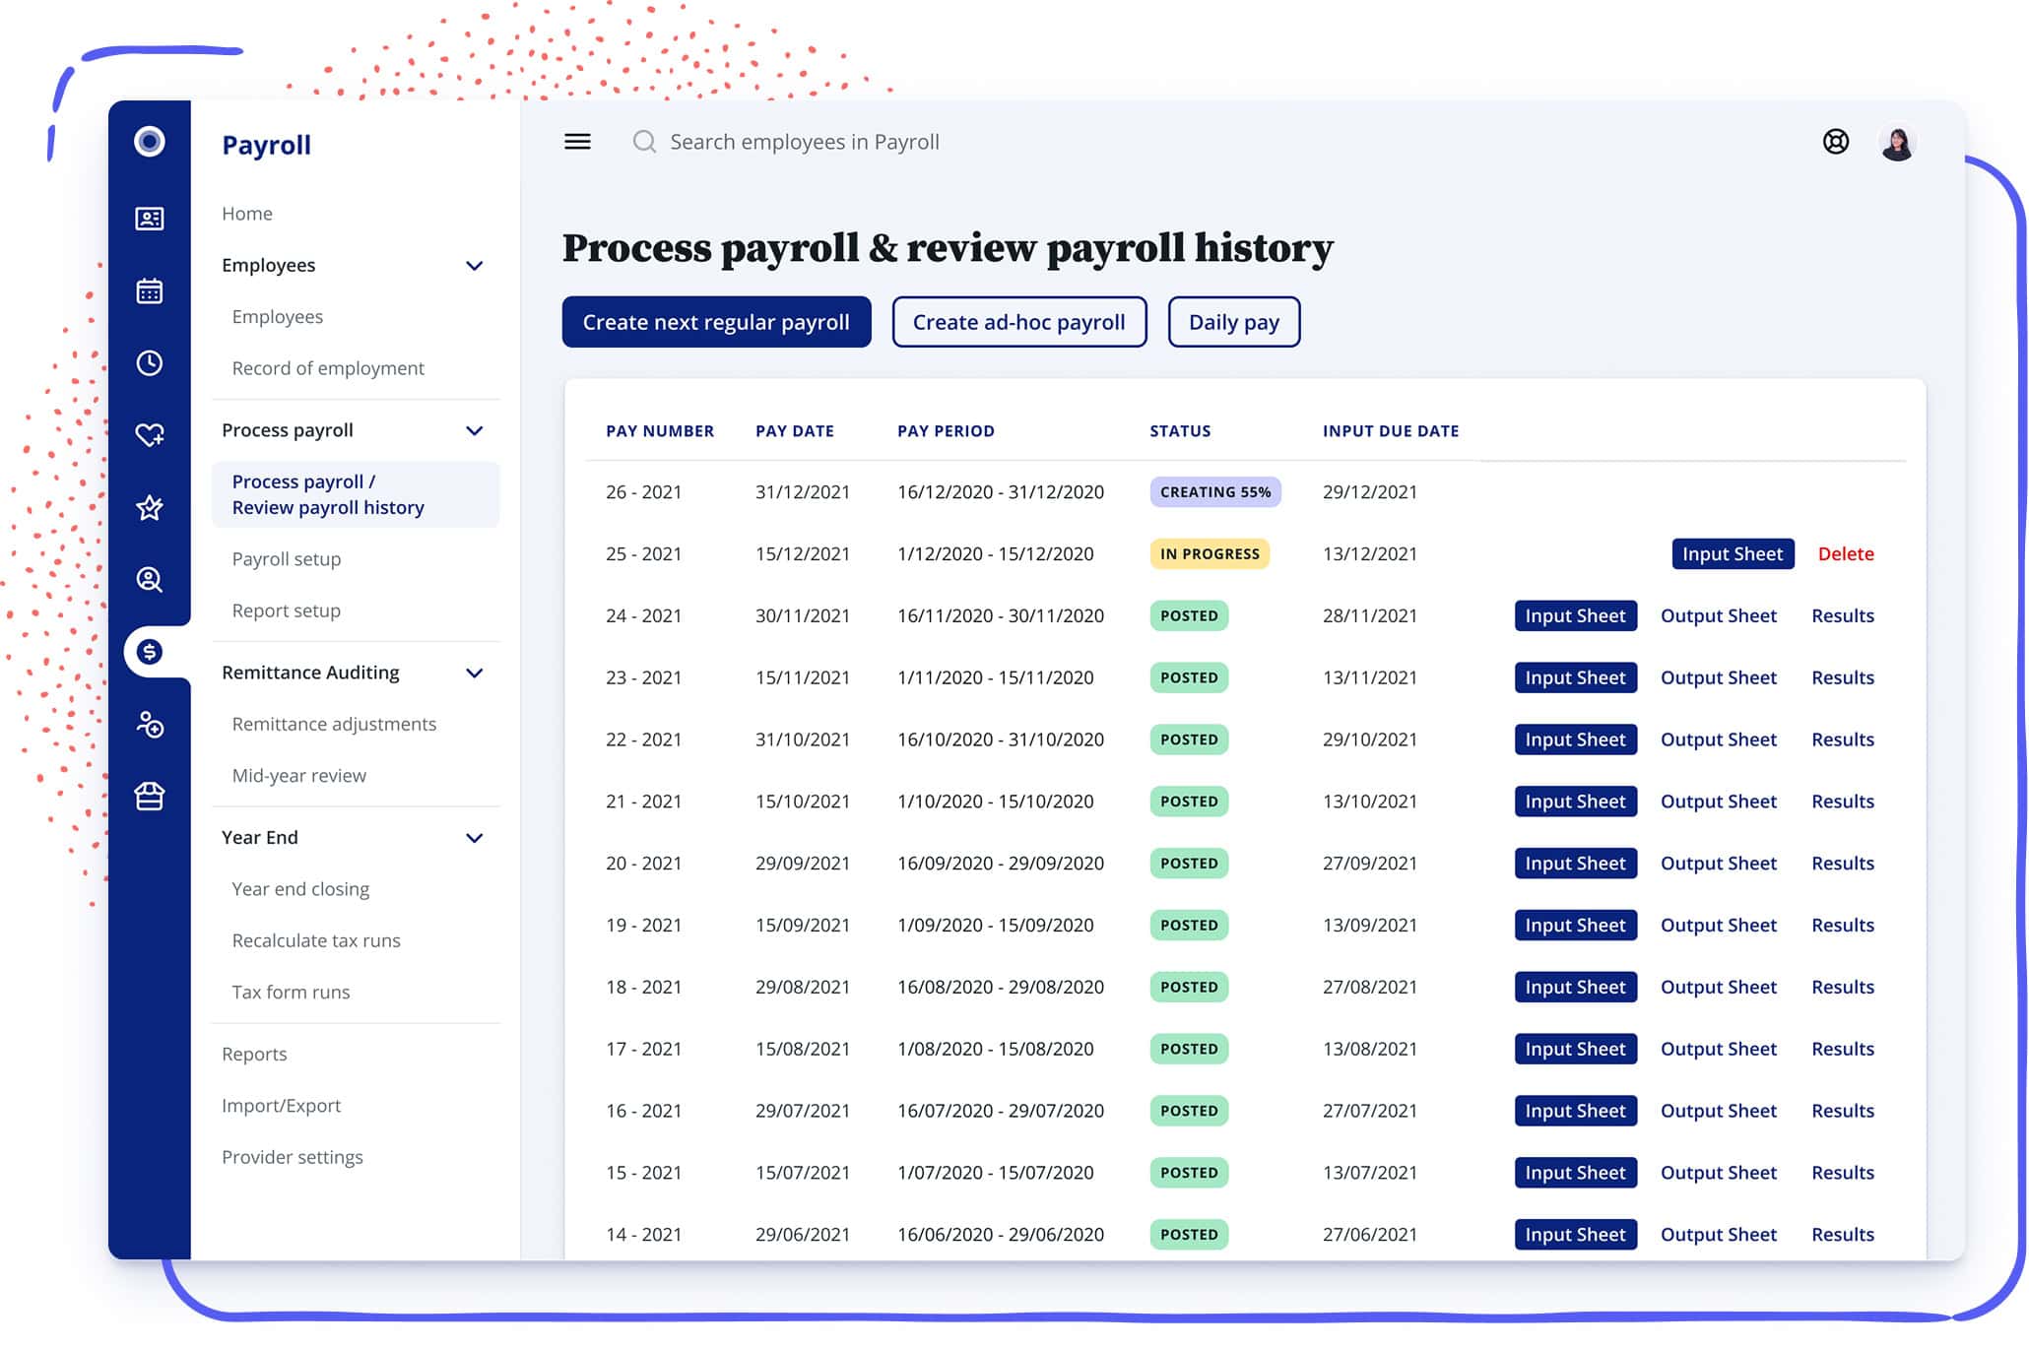
Task: Click the hamburger menu icon
Action: 577,142
